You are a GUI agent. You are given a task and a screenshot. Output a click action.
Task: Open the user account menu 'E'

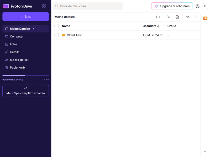click(x=205, y=6)
